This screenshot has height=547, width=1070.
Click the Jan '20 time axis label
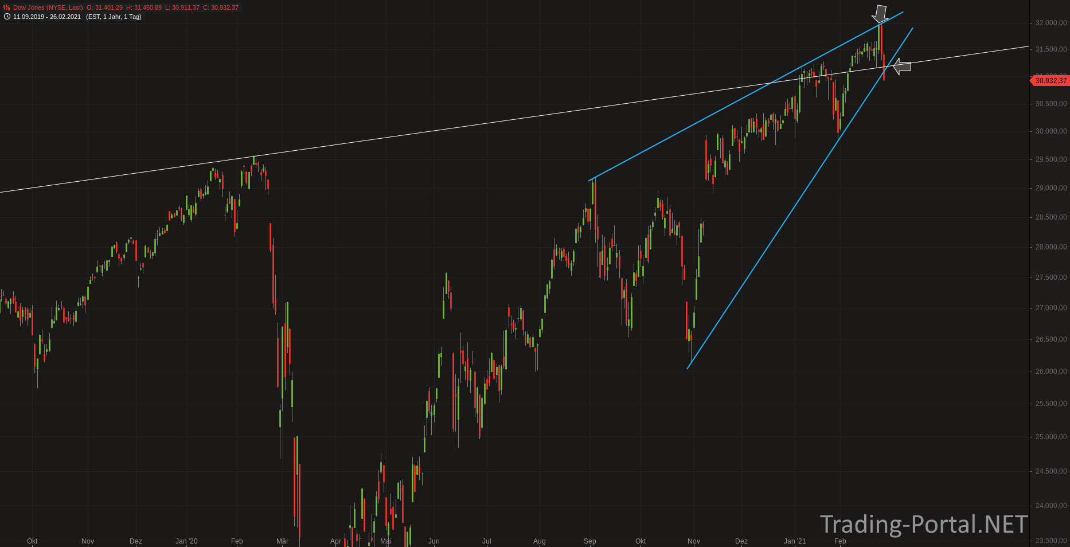pos(186,541)
